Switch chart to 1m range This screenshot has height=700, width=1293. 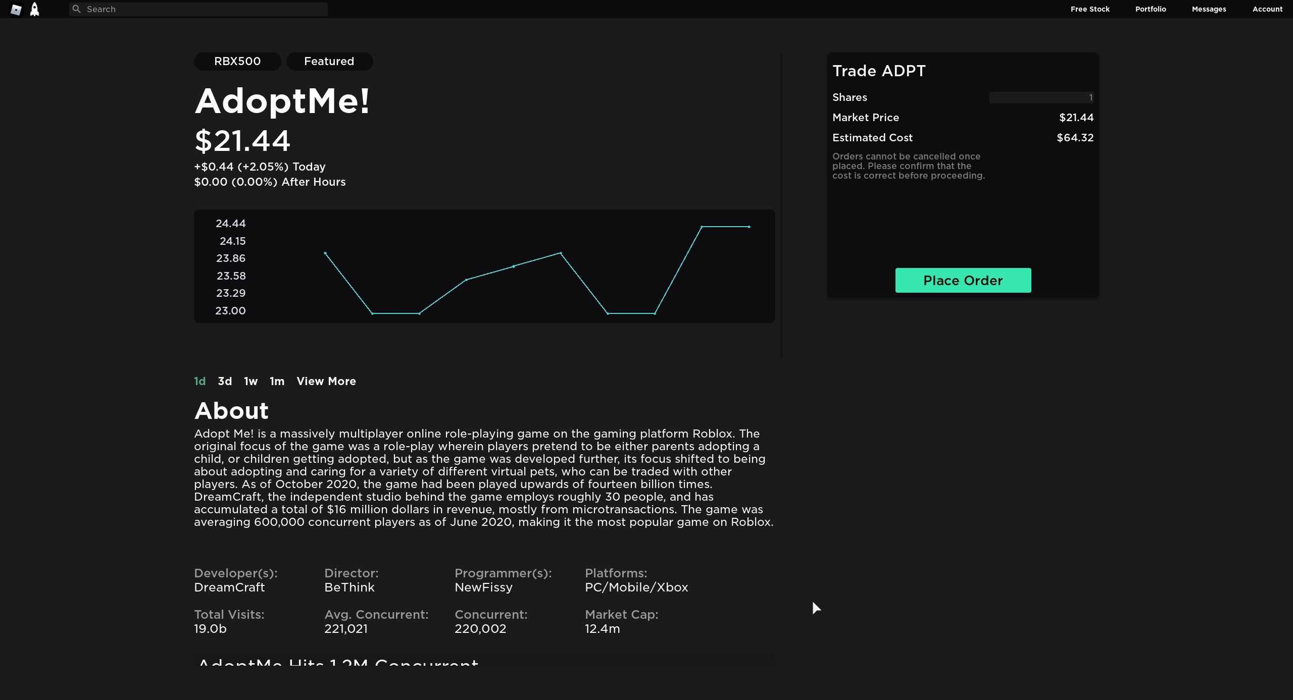(277, 382)
